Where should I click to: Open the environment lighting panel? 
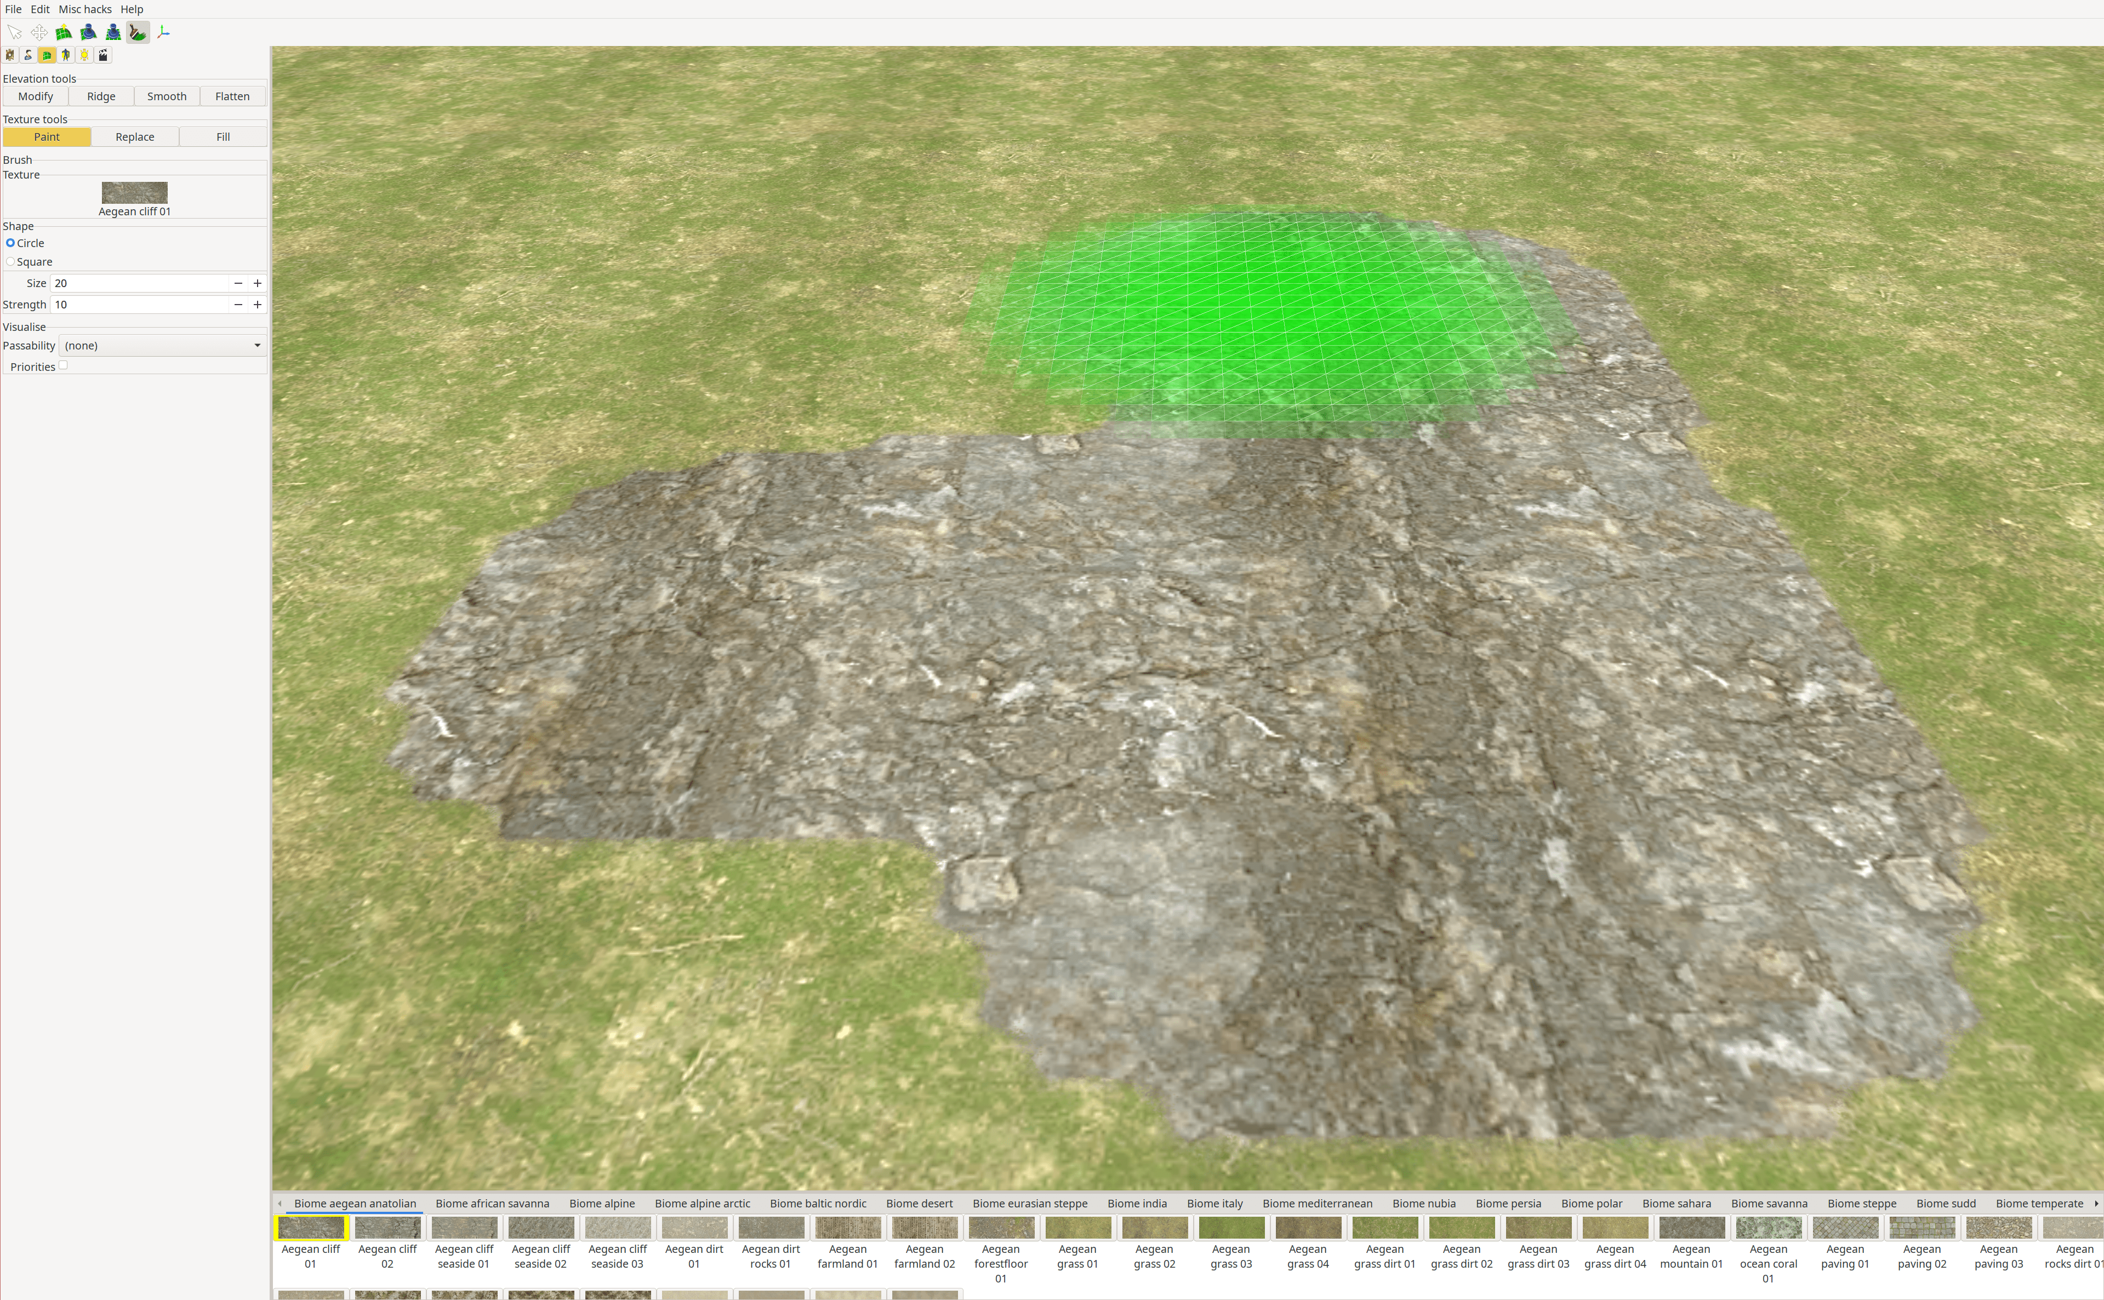pyautogui.click(x=84, y=54)
